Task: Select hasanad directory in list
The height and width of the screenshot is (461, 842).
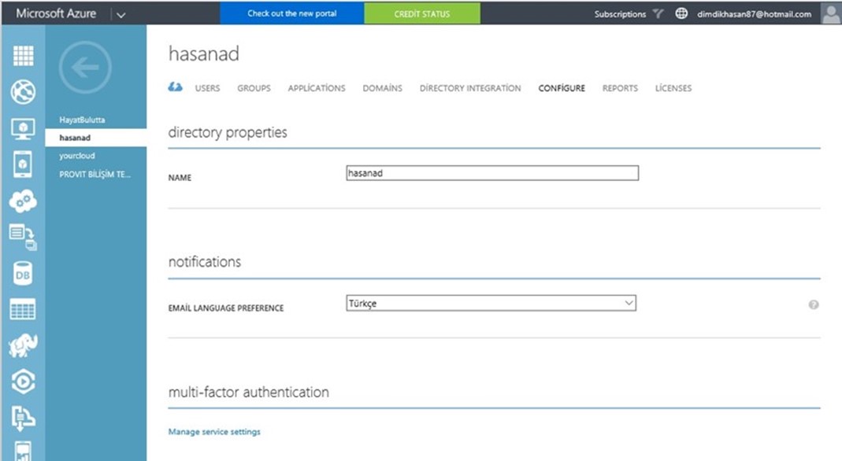Action: [x=95, y=138]
